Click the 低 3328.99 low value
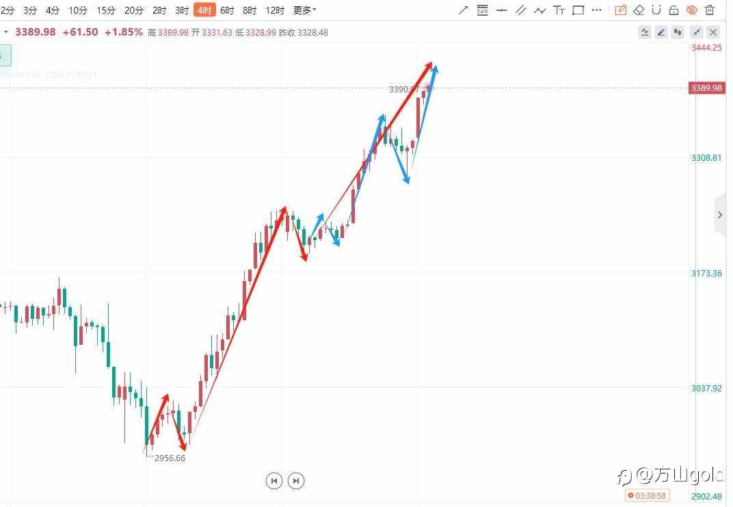This screenshot has width=733, height=507. [x=256, y=32]
